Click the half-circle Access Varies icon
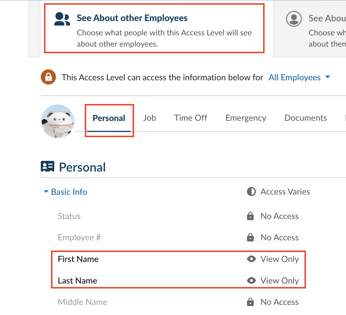The width and height of the screenshot is (346, 315). pos(251,191)
